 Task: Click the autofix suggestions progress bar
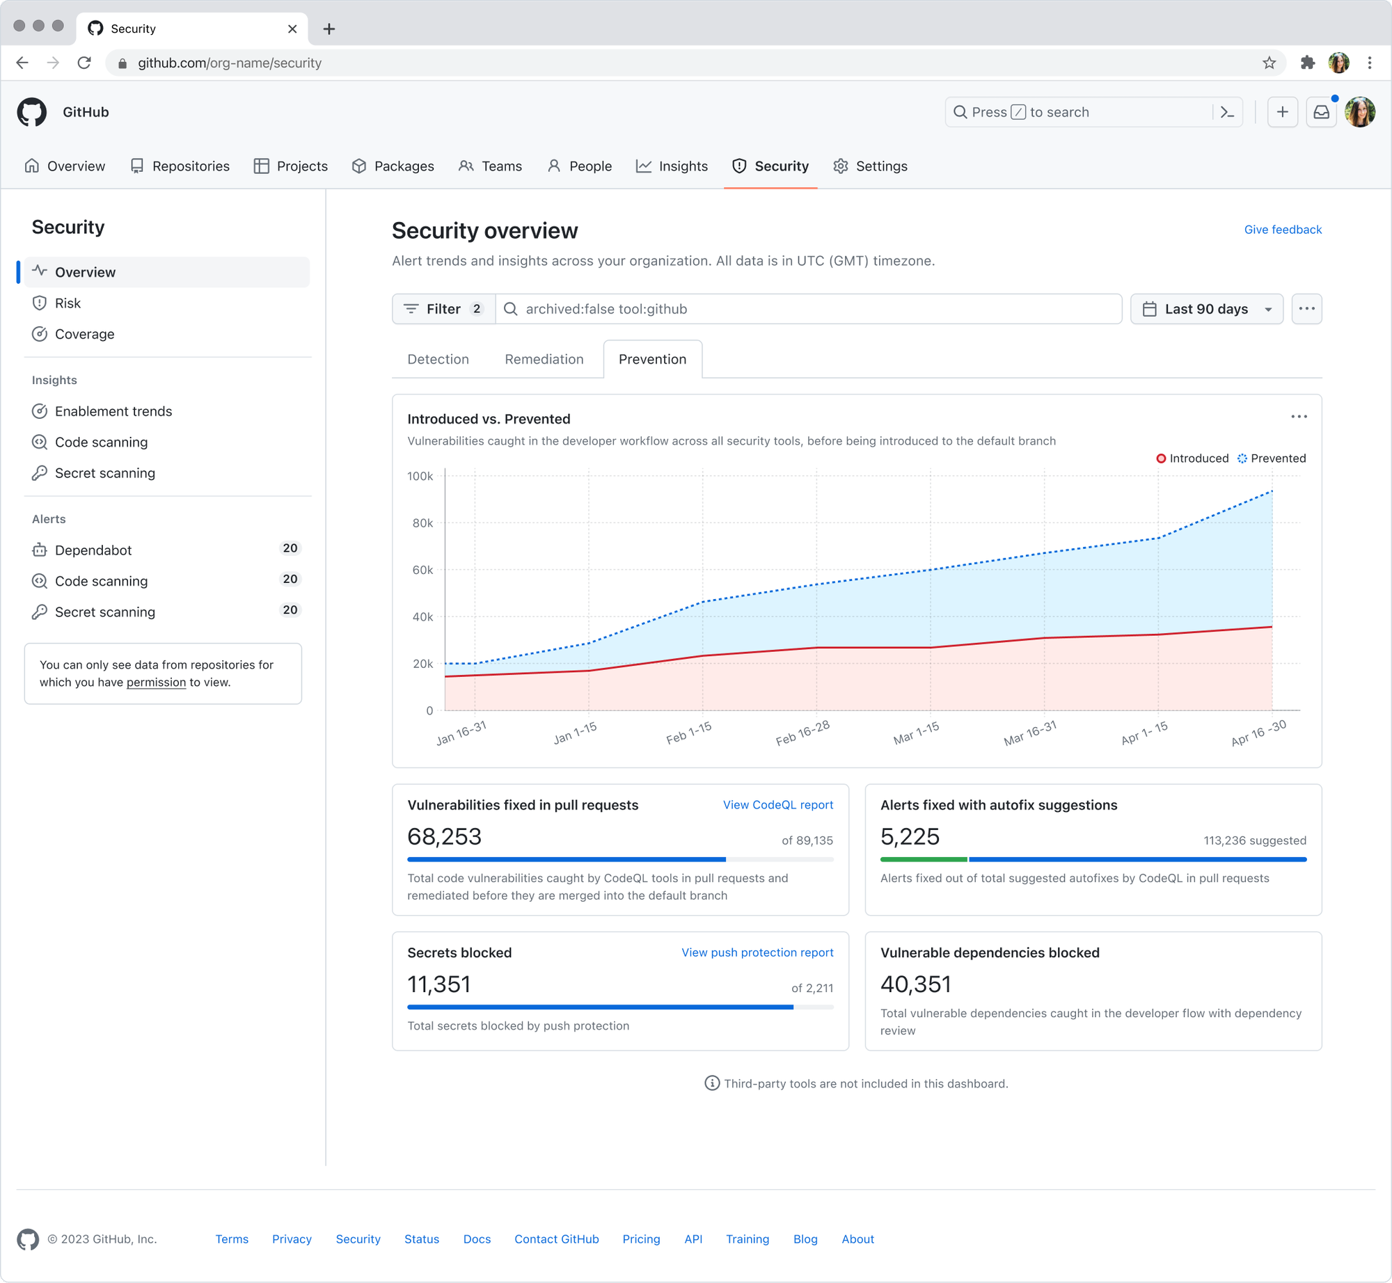click(1093, 860)
